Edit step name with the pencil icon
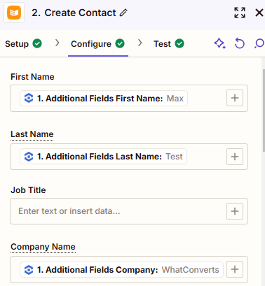Screen dimensions: 265x286 123,13
